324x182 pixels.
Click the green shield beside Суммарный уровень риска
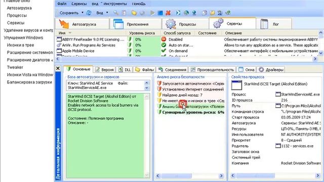coord(159,112)
